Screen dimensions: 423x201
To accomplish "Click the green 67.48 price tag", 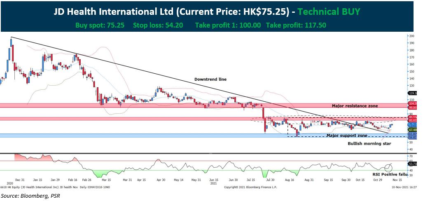I will click(x=413, y=130).
